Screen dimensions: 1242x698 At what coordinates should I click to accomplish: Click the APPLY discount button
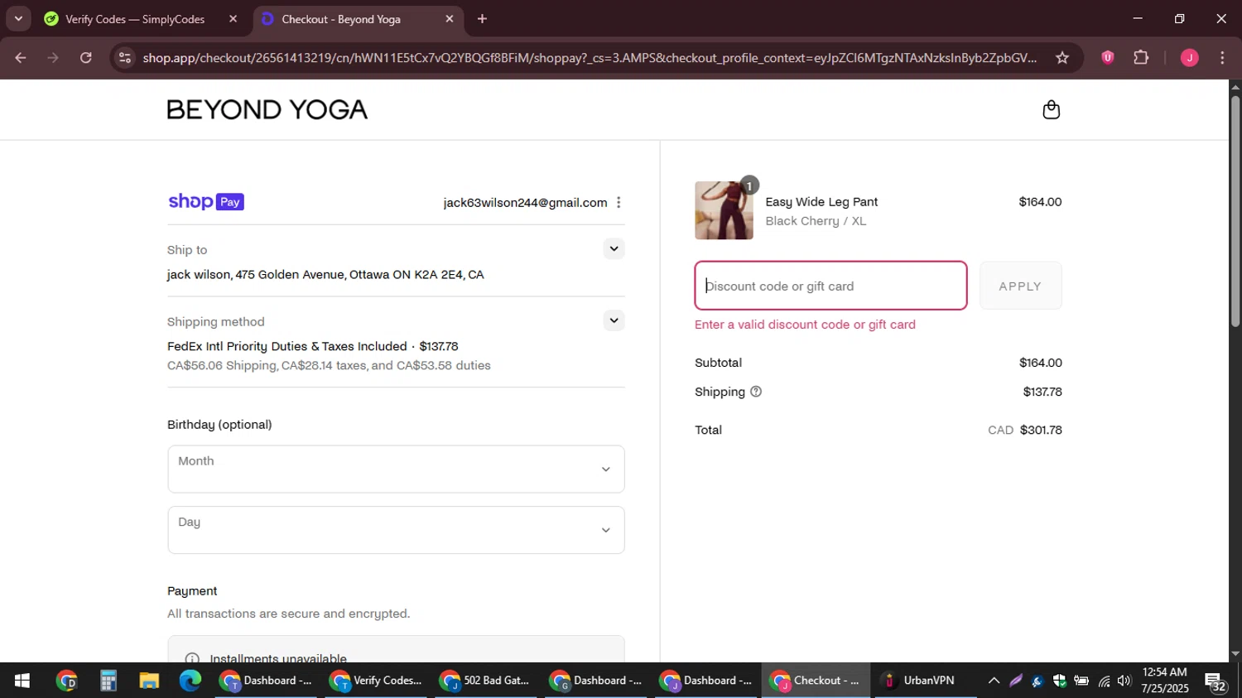point(1020,286)
